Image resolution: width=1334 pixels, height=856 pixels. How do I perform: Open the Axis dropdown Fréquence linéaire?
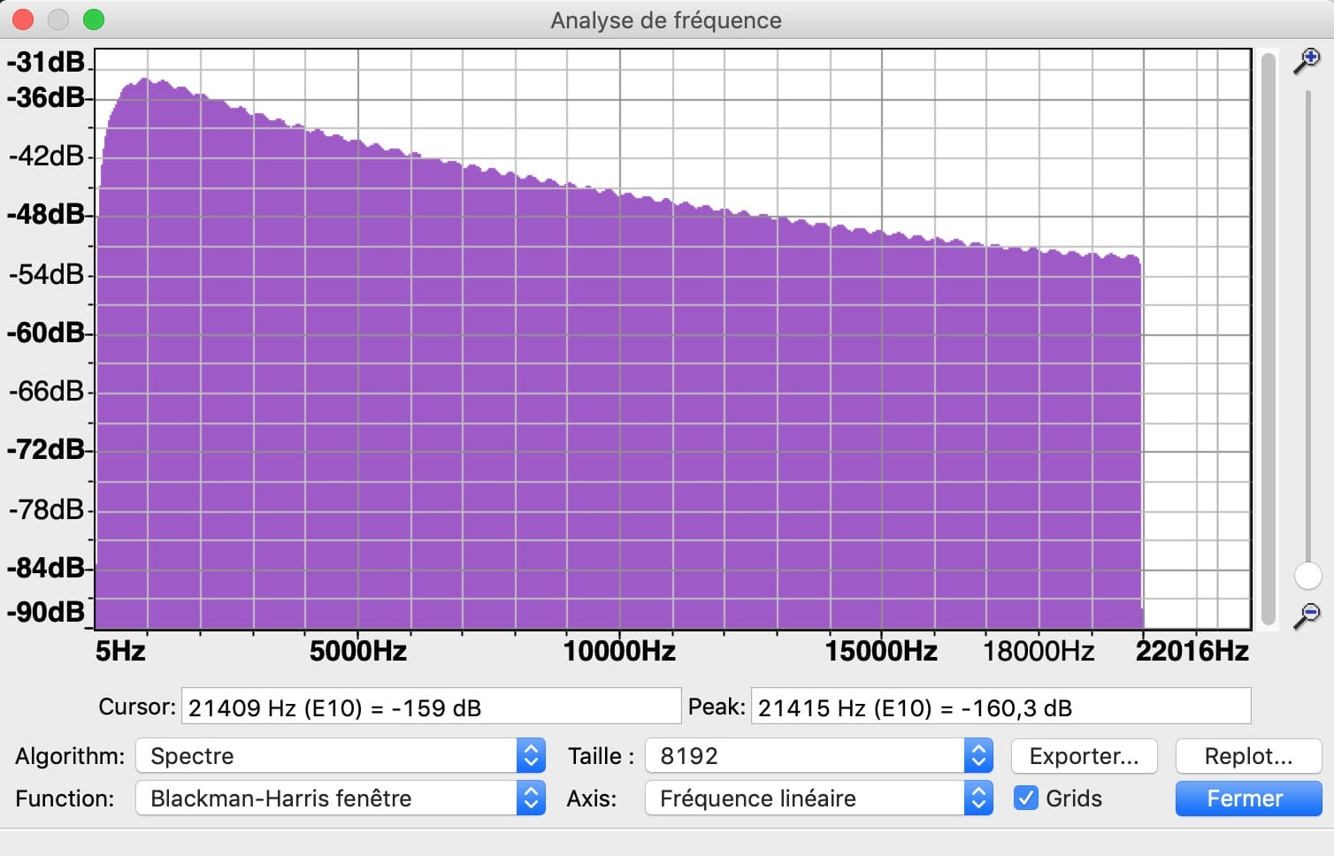(819, 799)
